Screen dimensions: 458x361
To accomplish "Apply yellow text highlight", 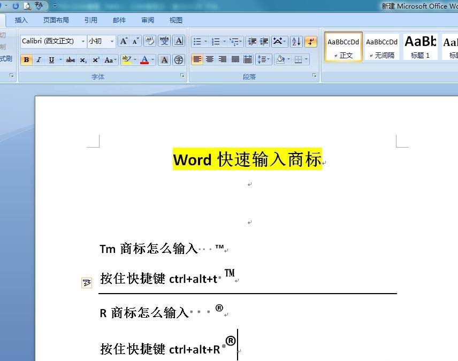I will [127, 60].
